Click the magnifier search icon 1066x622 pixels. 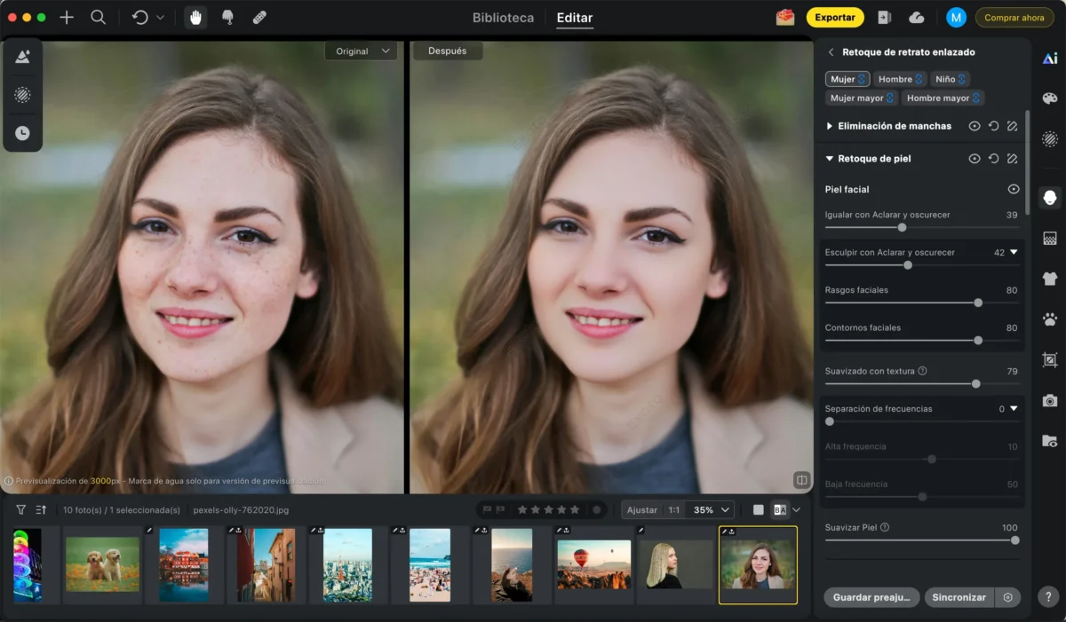(99, 18)
